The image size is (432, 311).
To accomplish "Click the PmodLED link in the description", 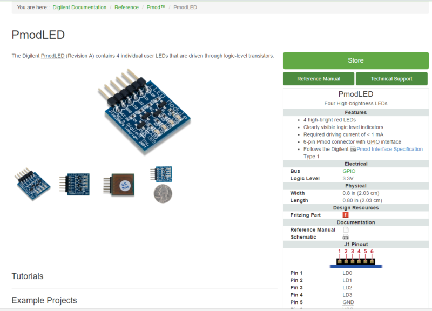I will pyautogui.click(x=52, y=55).
